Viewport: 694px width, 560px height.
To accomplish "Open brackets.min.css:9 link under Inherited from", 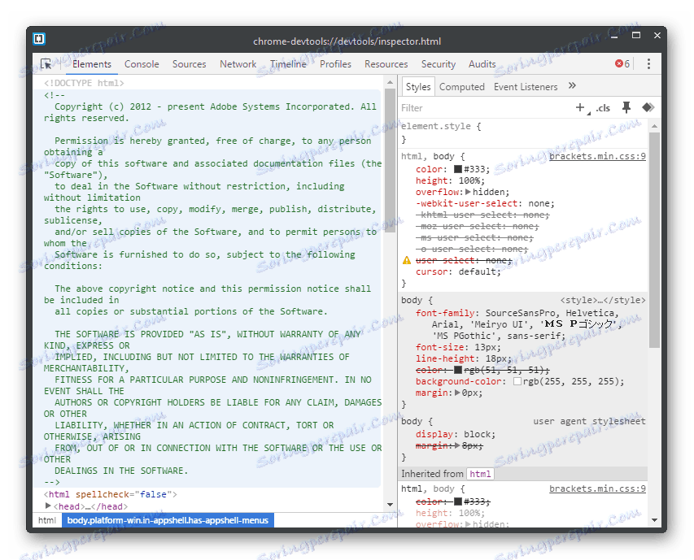I will (x=597, y=488).
